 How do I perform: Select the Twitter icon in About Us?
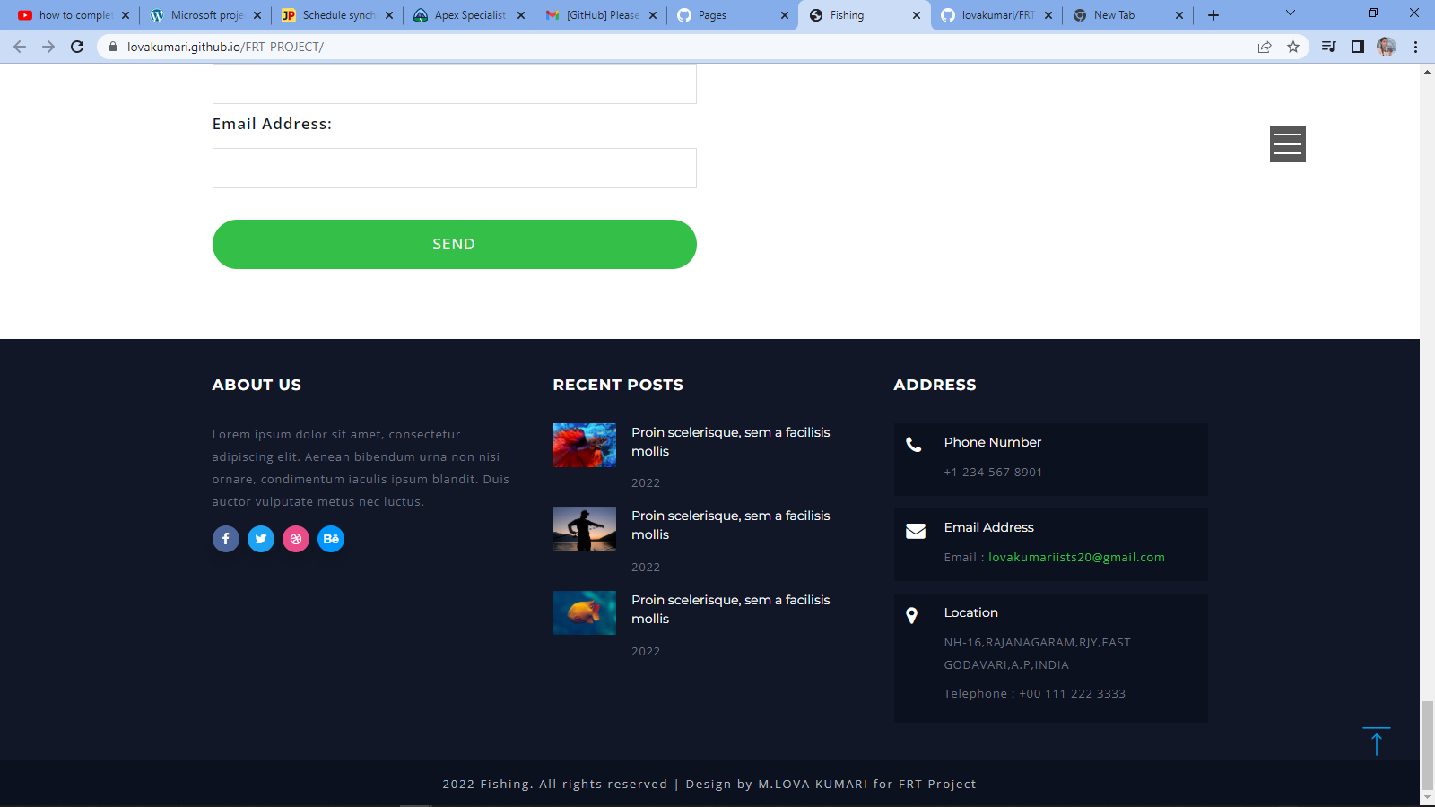click(261, 539)
